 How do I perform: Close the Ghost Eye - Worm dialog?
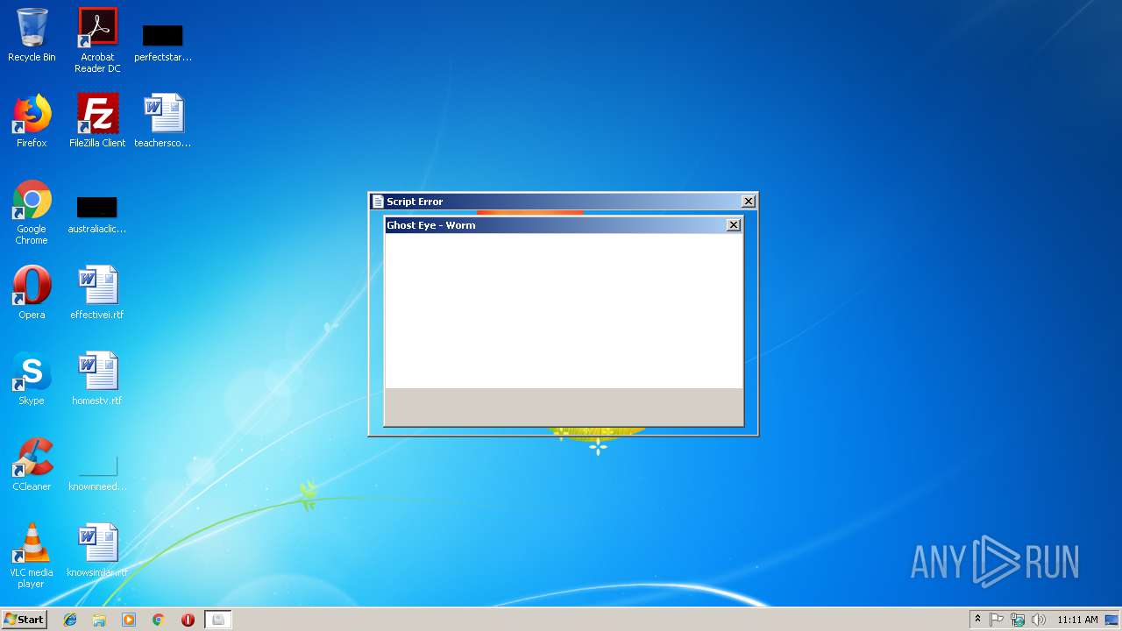pos(734,225)
